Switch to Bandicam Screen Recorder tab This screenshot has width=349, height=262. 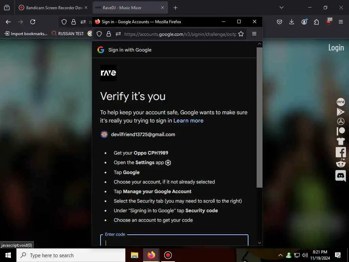53,8
